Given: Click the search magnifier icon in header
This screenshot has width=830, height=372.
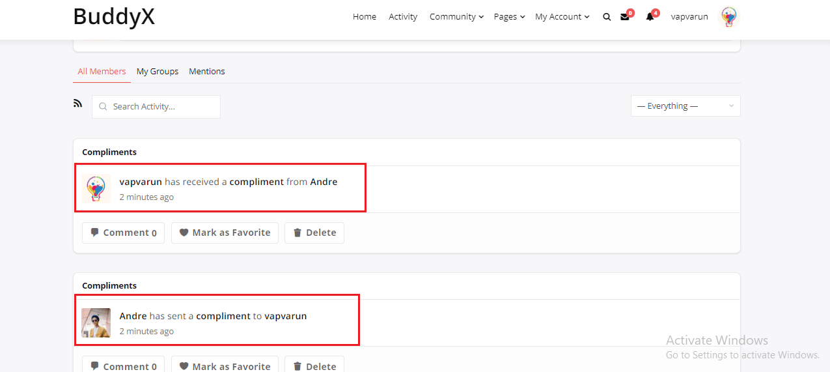Looking at the screenshot, I should (x=607, y=17).
